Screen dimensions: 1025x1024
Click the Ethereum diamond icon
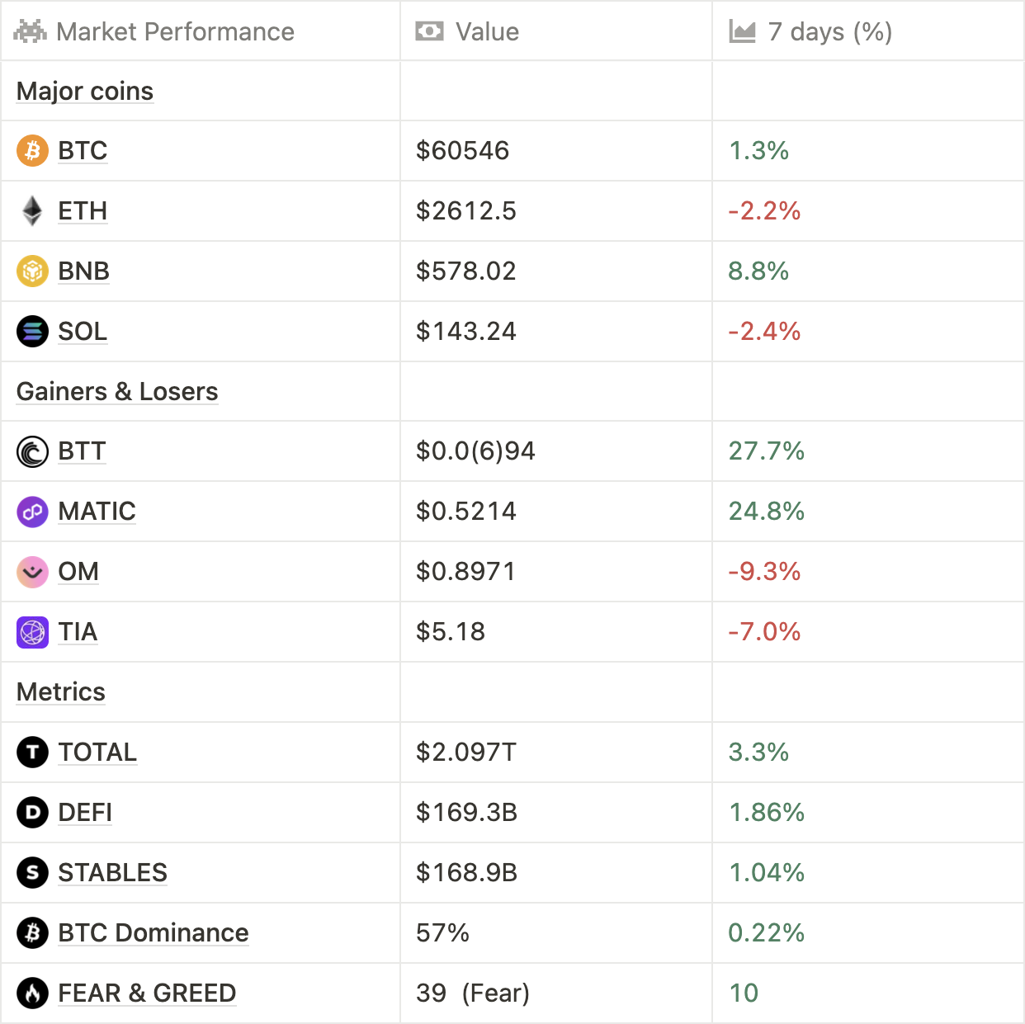point(33,211)
